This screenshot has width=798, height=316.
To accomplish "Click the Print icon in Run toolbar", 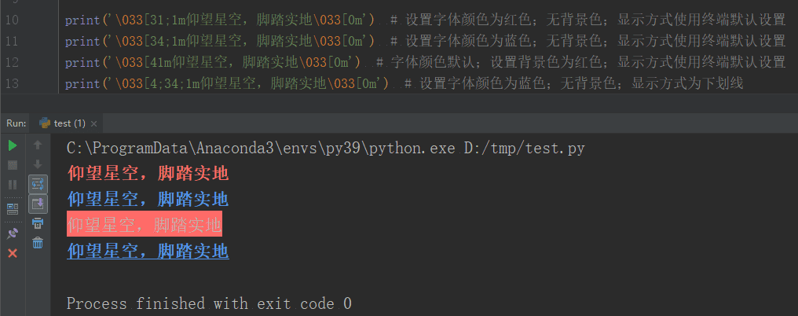I will pyautogui.click(x=38, y=223).
